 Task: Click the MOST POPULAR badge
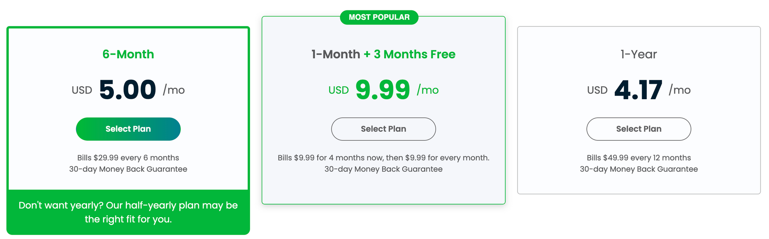(x=379, y=17)
